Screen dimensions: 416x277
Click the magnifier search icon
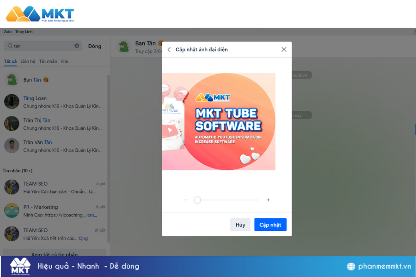(10, 46)
